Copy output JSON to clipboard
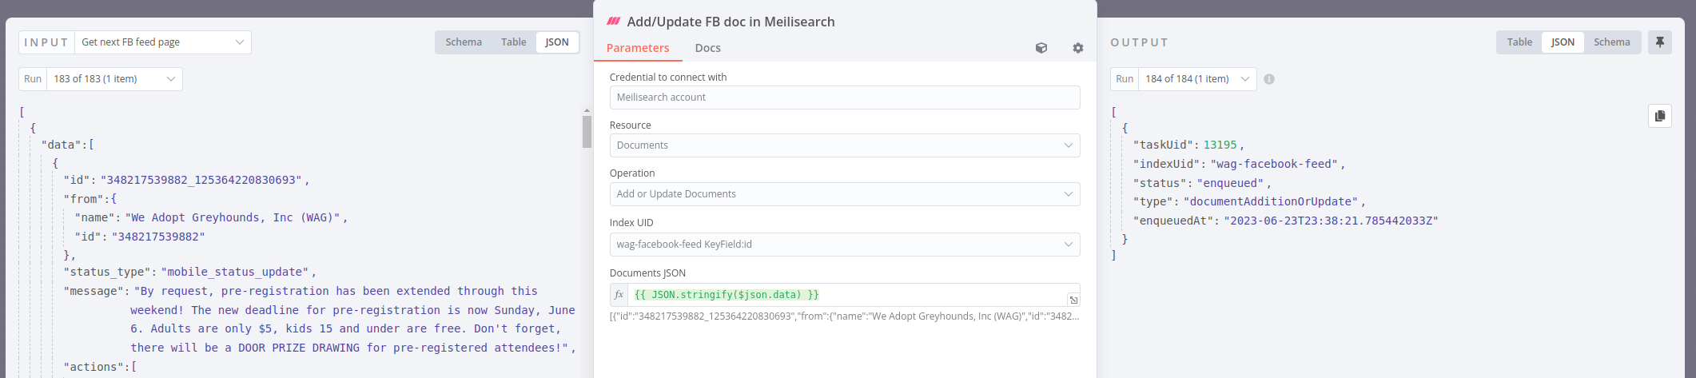1696x378 pixels. (1659, 116)
